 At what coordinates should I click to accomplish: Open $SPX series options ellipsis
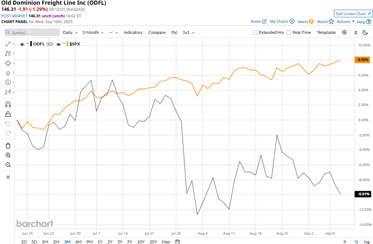(64, 44)
